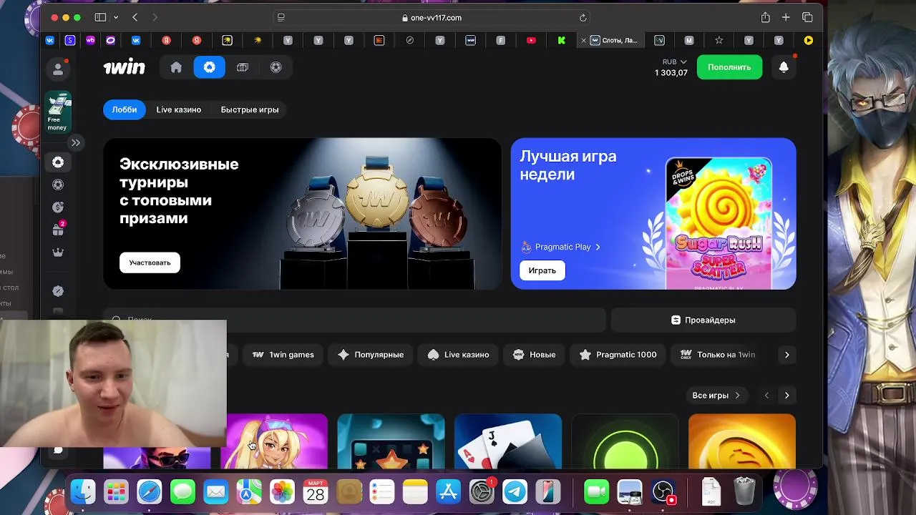Viewport: 916px width, 515px height.
Task: Click the 1win logo
Action: point(124,67)
